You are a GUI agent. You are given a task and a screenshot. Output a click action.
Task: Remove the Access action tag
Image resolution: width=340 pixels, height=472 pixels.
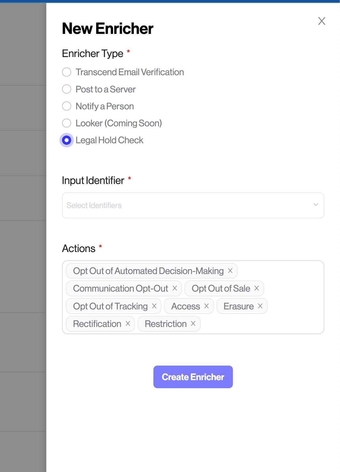click(206, 306)
